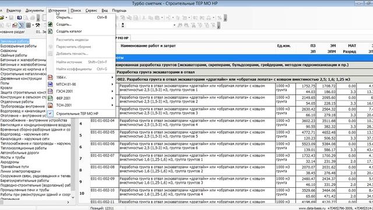
Task: Expand the ГЭСН 2001 submenu arrow
Action: coord(112,91)
